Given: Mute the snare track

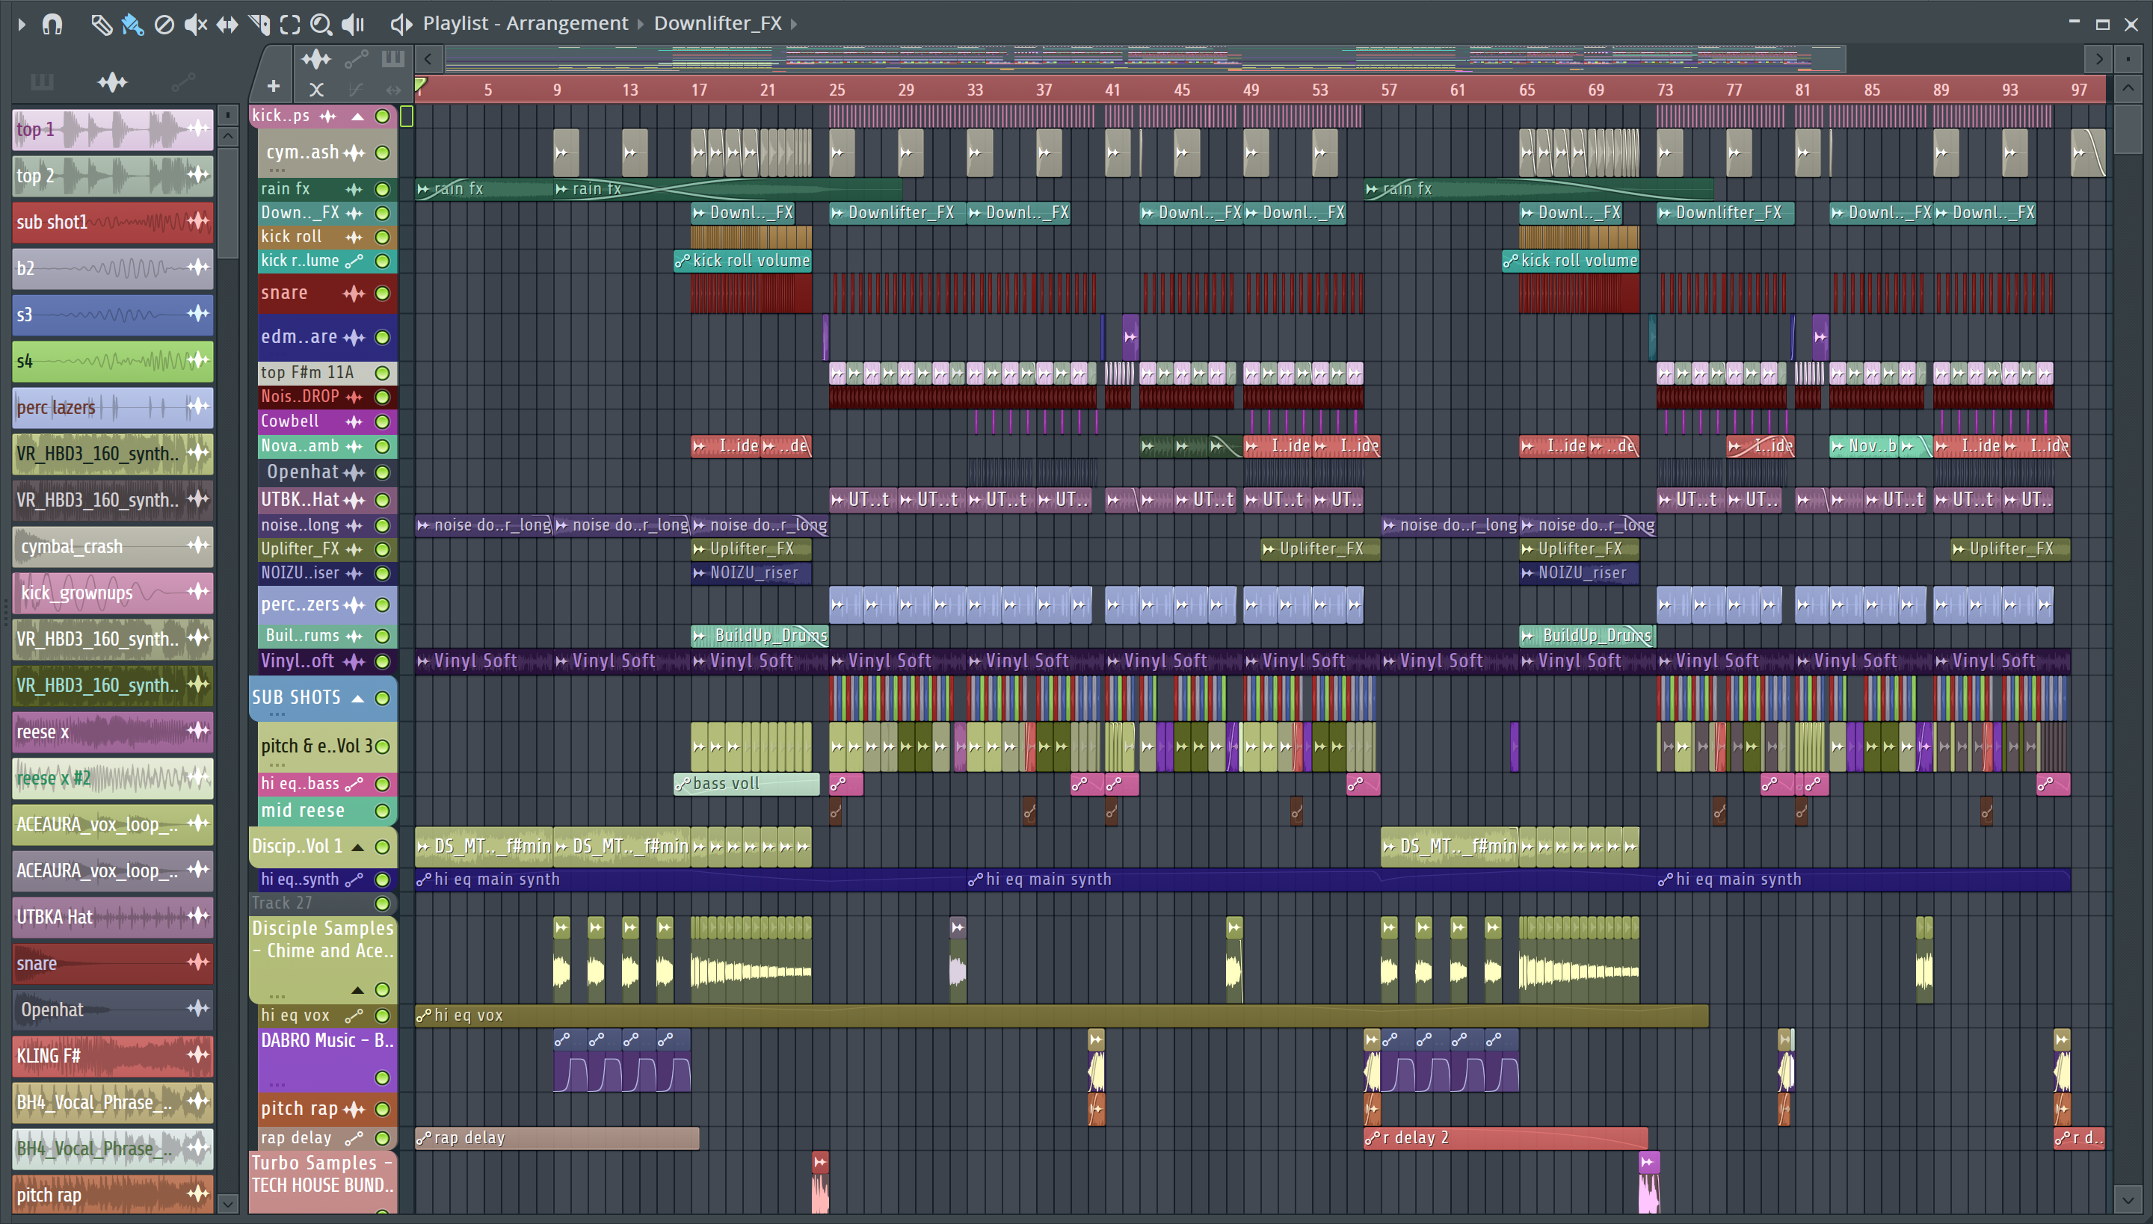Looking at the screenshot, I should tap(383, 294).
